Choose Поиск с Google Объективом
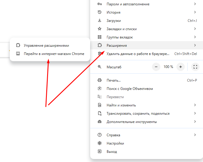Viewport: 203px width, 162px height. [146, 89]
